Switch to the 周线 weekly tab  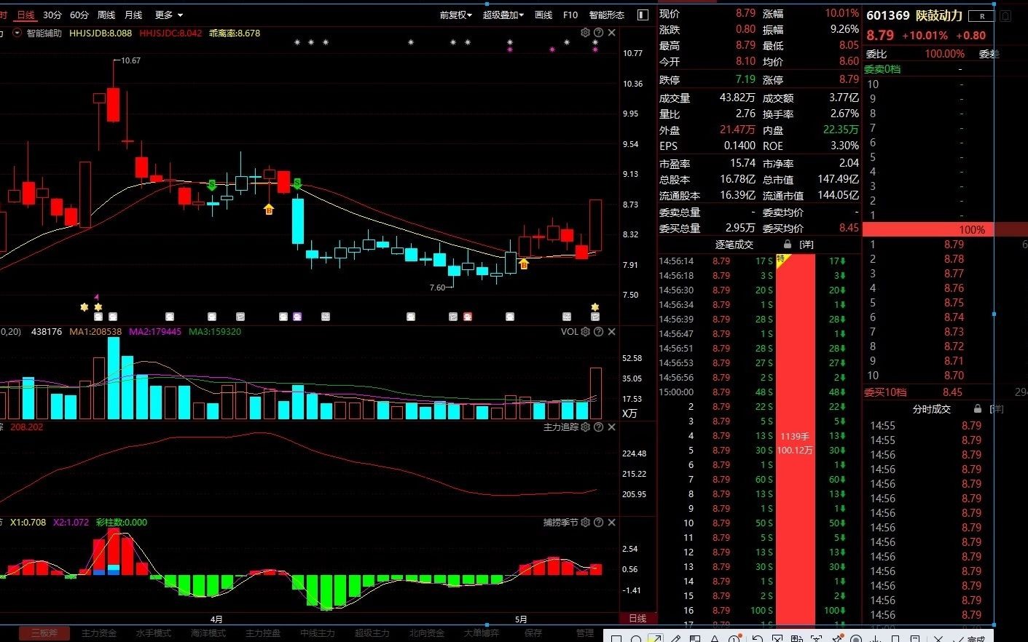pyautogui.click(x=106, y=15)
